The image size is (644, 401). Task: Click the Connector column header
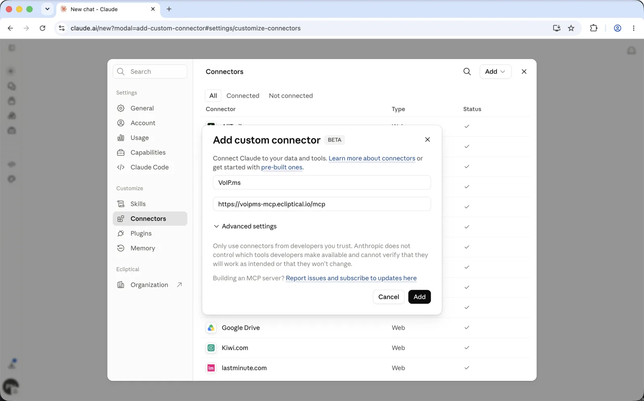coord(221,109)
